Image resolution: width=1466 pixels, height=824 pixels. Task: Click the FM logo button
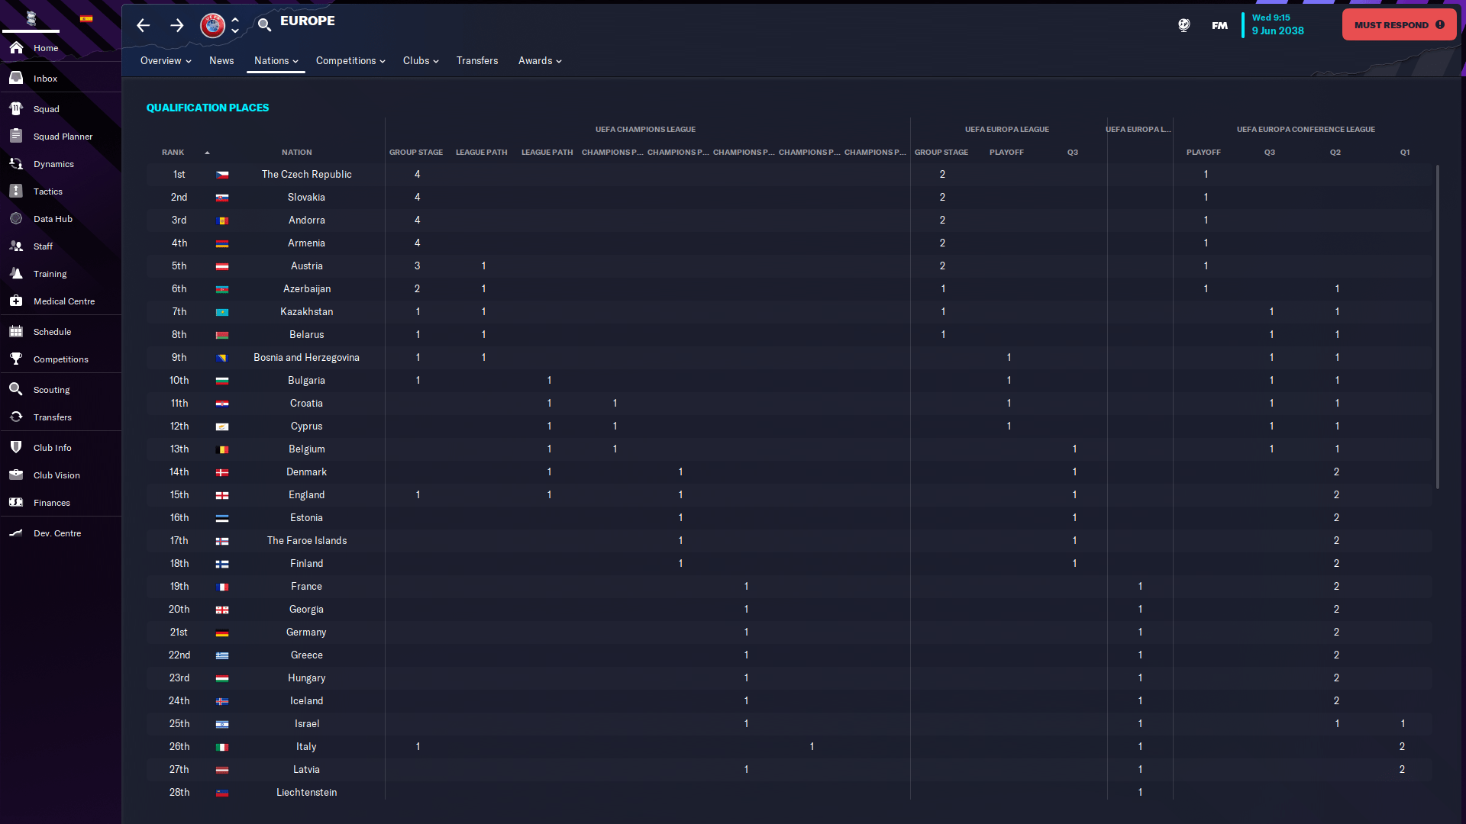pyautogui.click(x=1219, y=25)
